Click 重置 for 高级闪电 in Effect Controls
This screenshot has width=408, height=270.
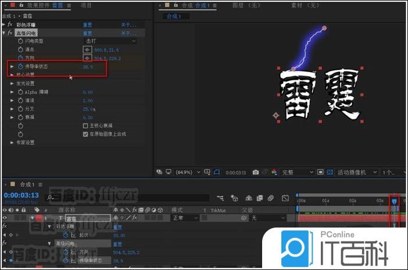(88, 33)
